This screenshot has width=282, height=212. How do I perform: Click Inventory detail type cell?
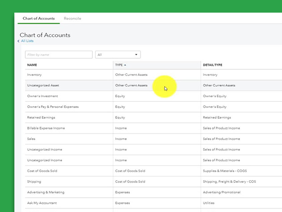[210, 75]
